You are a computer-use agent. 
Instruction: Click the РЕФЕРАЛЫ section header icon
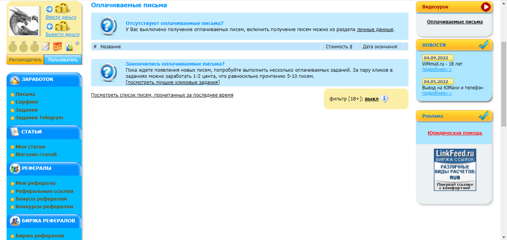pos(15,168)
